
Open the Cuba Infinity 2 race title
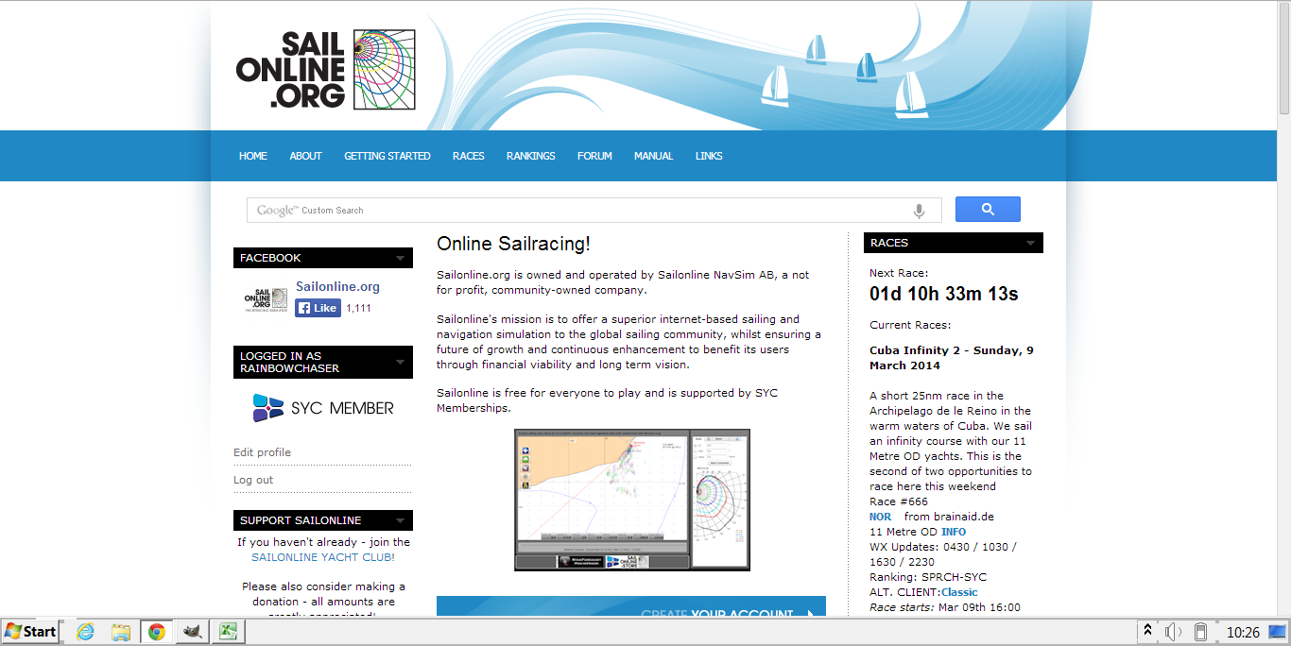(952, 358)
